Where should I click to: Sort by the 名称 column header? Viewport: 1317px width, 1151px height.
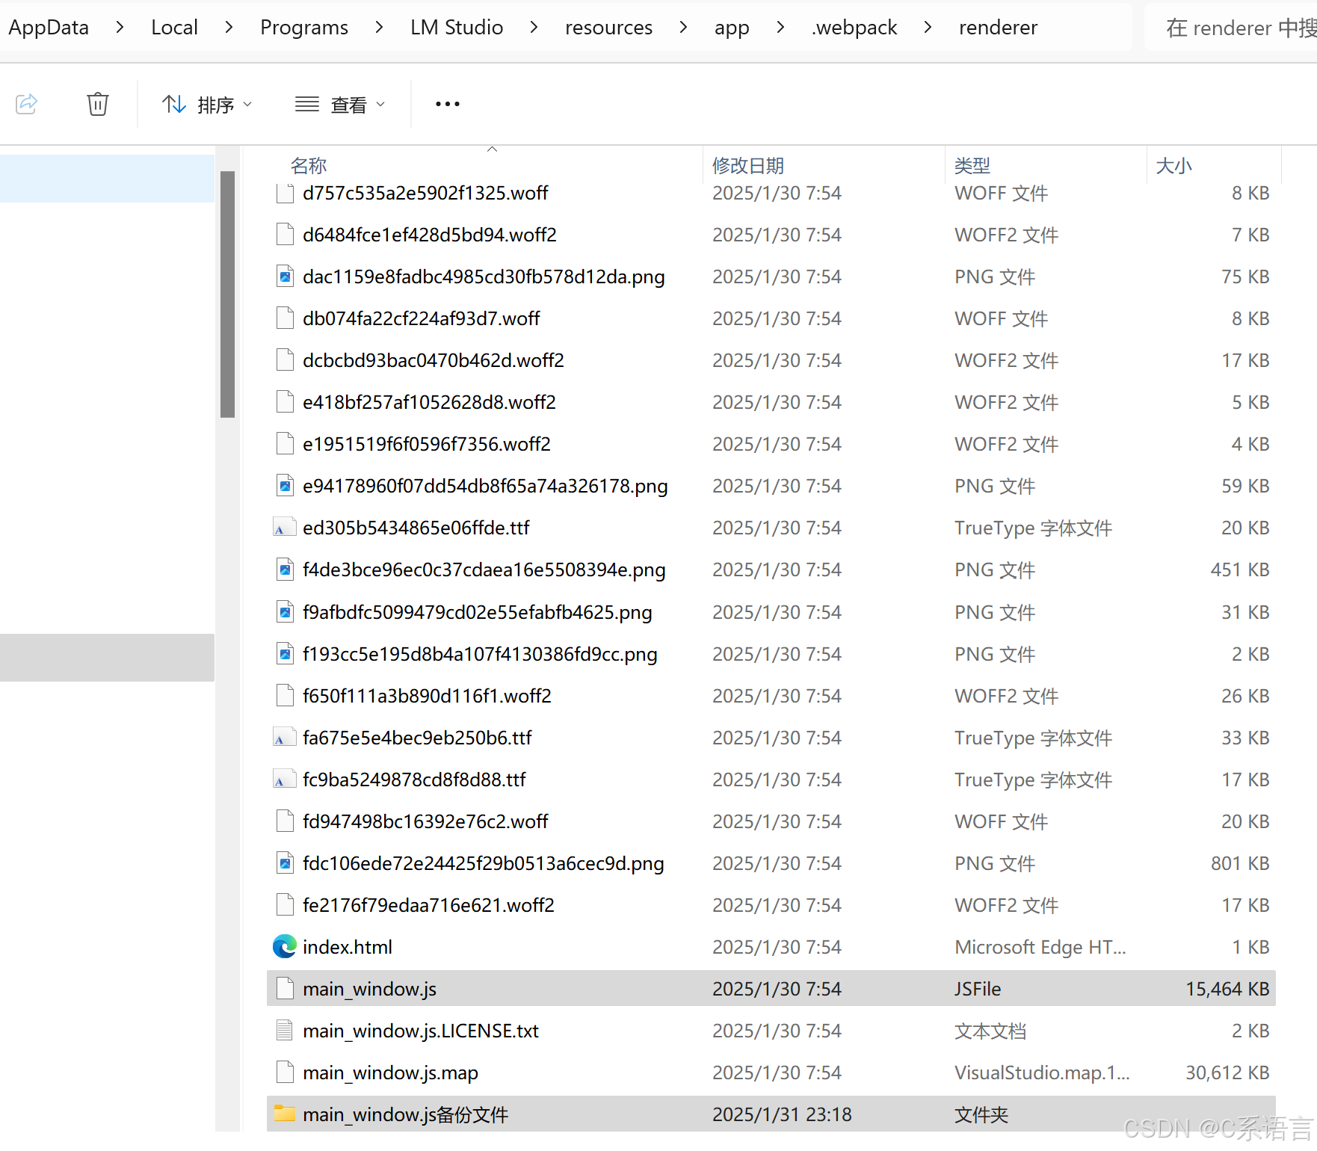coord(308,165)
